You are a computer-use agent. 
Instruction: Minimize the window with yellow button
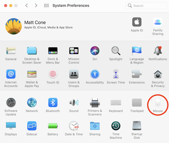pos(11,6)
